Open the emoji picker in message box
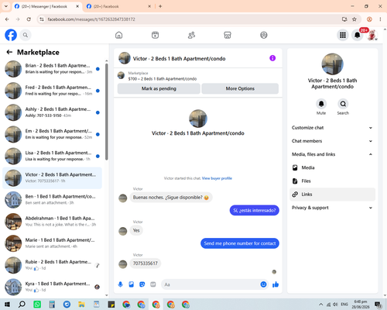This screenshot has width=387, height=310. [x=263, y=284]
